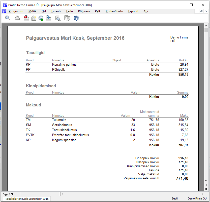Open the Finants menu
Image resolution: width=210 pixels, height=202 pixels.
click(56, 11)
